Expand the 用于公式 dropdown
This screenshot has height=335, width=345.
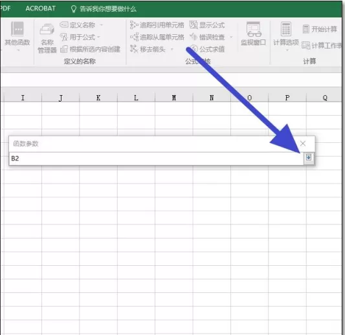click(x=99, y=37)
